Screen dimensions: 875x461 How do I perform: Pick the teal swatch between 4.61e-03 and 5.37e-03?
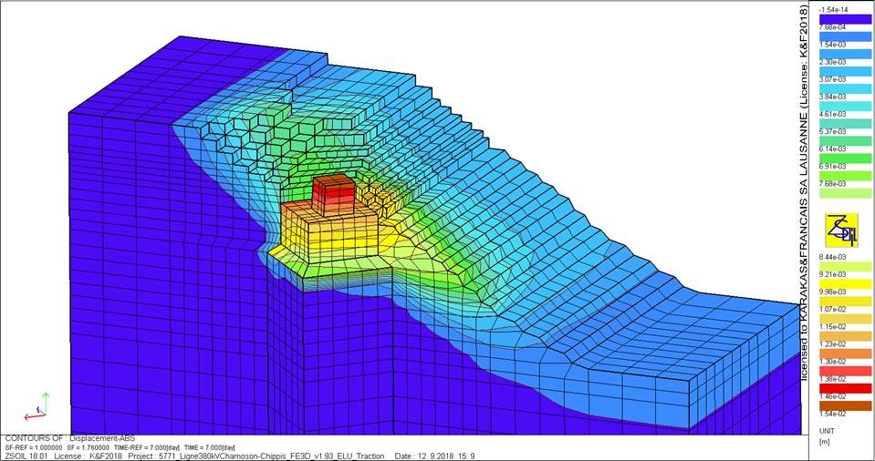(x=845, y=123)
